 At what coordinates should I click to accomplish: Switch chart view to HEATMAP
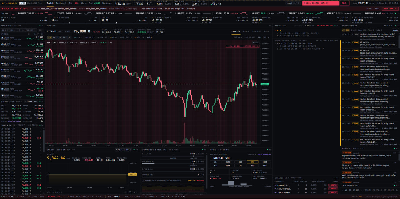click(x=257, y=31)
